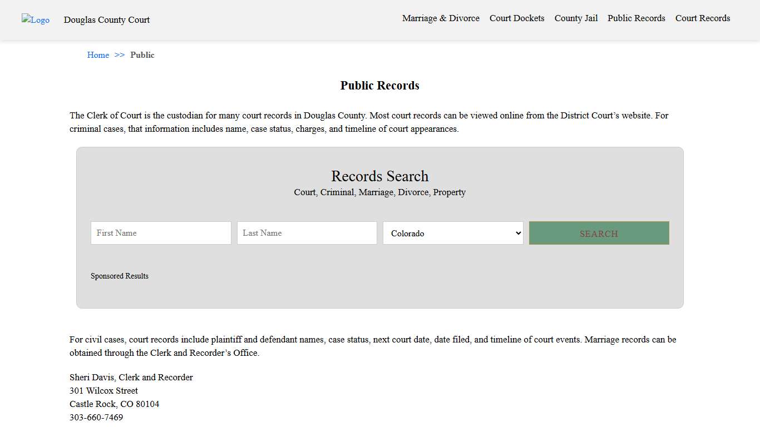Click inside the First Name field
Image resolution: width=760 pixels, height=427 pixels.
tap(161, 232)
